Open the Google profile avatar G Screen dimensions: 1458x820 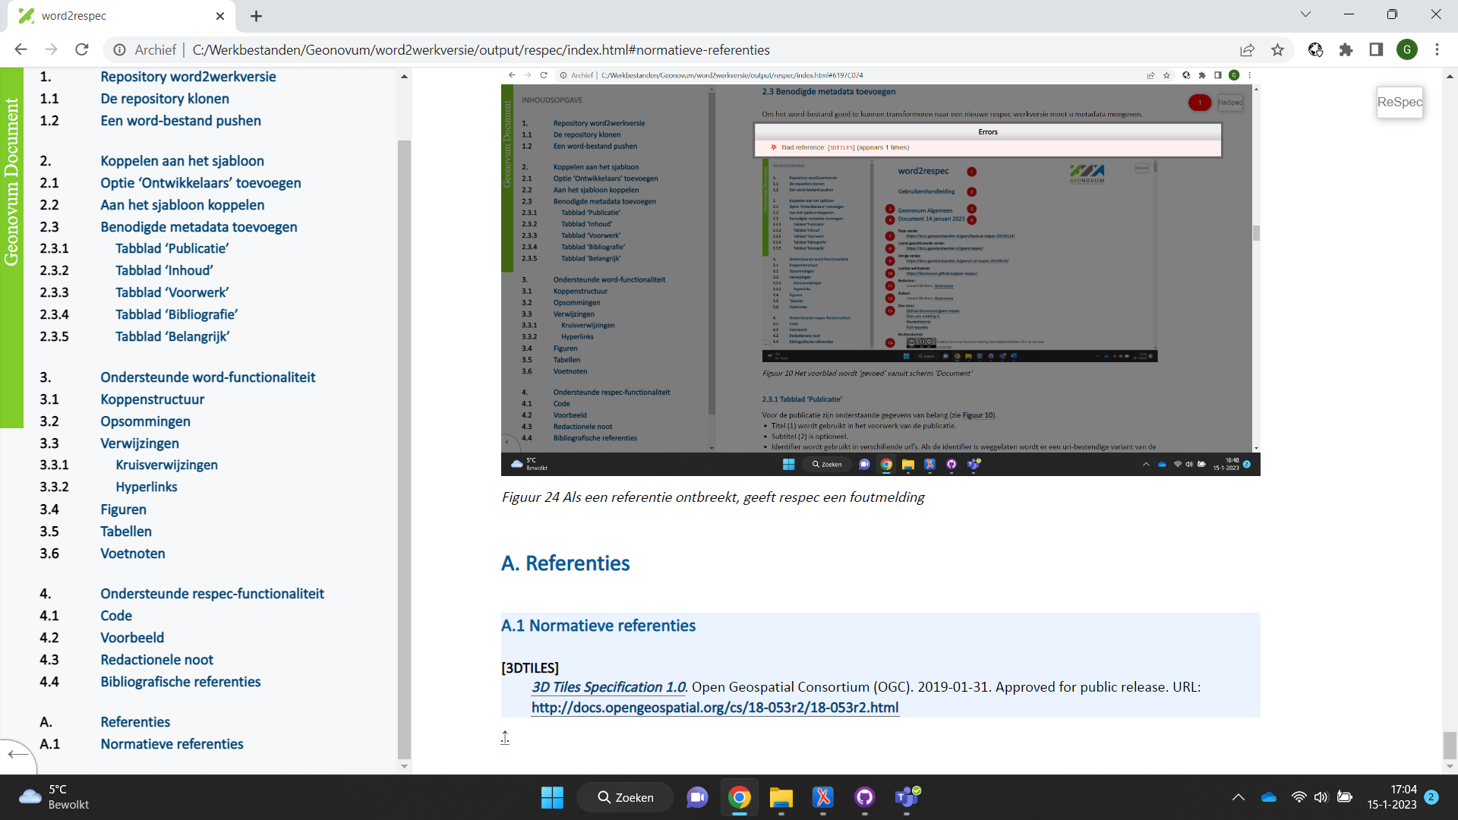1407,50
